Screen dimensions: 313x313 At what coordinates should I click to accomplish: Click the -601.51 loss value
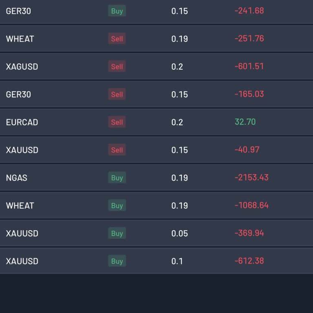click(249, 66)
